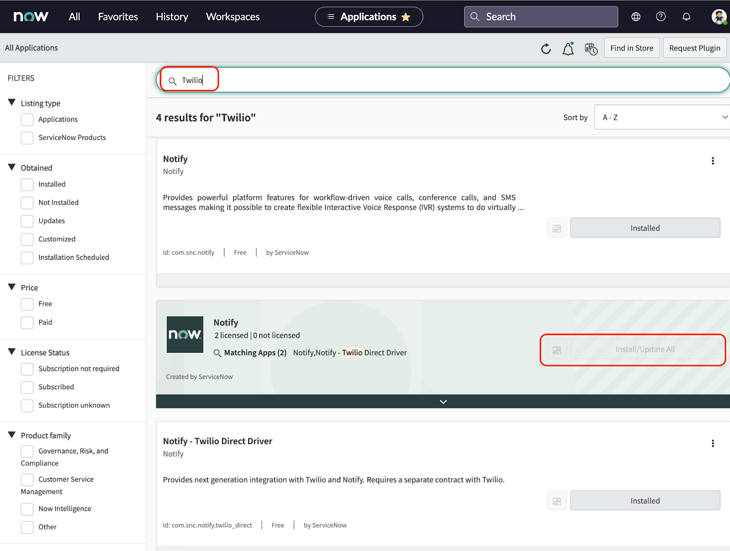Check the Subscribed license status filter

(27, 387)
